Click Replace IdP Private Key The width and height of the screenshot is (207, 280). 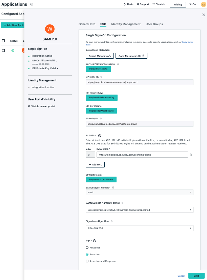(x=102, y=98)
